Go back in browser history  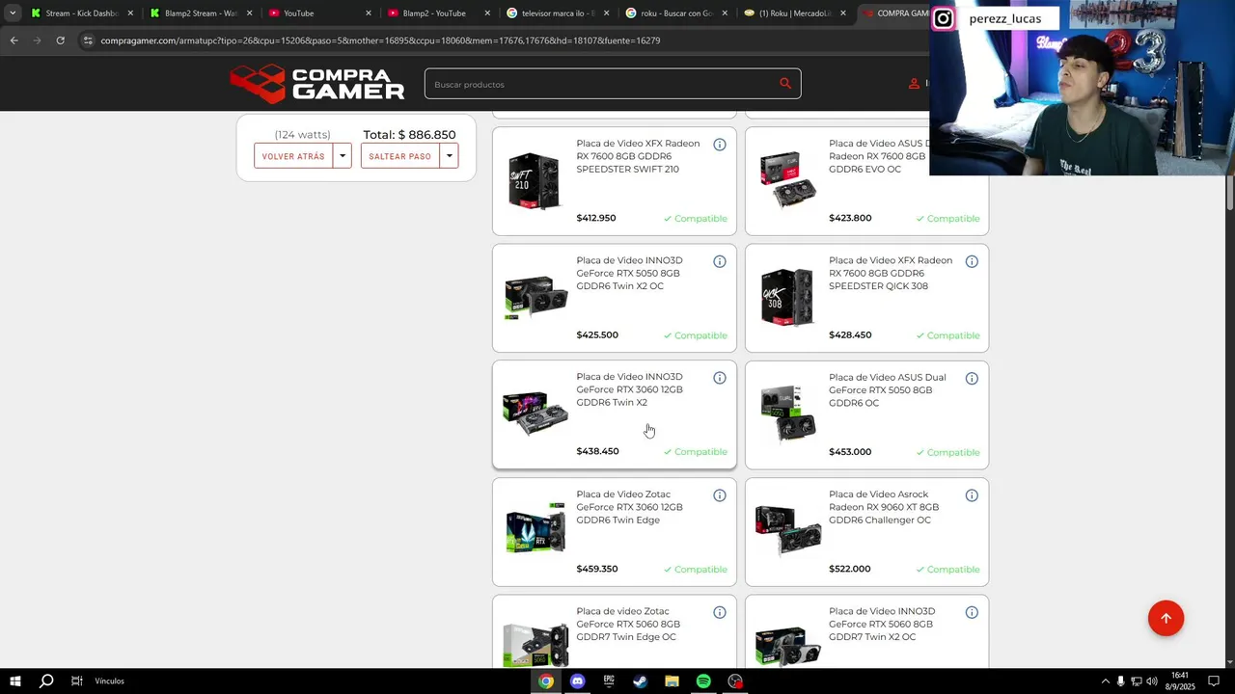(14, 40)
